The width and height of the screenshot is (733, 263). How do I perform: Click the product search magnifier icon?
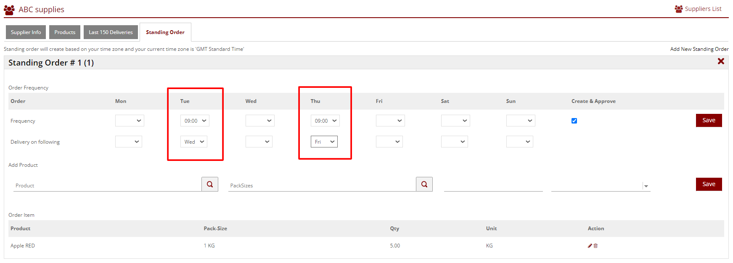point(209,184)
